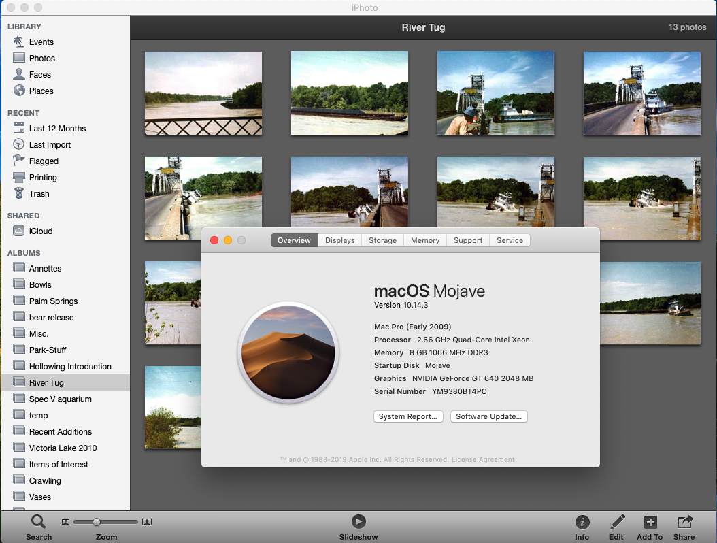Select the last thumbnail in the second row
The height and width of the screenshot is (543, 717).
[642, 198]
